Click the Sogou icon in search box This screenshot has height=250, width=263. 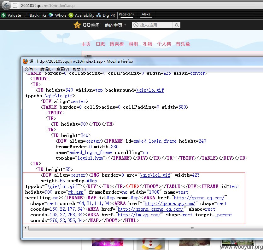tap(136, 25)
